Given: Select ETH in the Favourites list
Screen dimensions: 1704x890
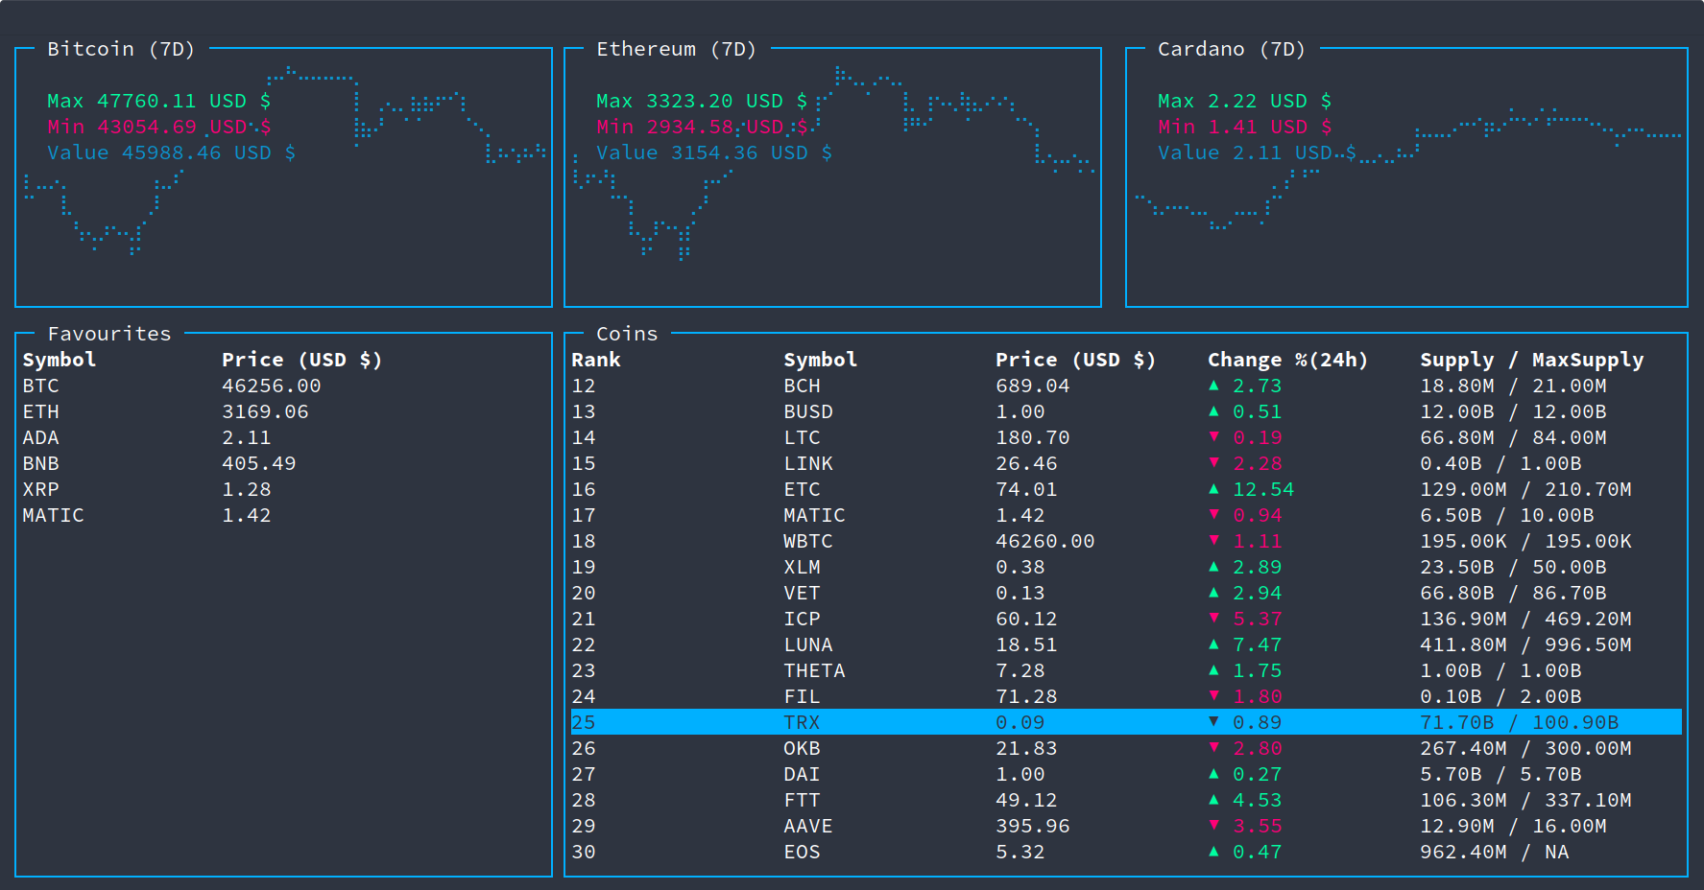Looking at the screenshot, I should (41, 411).
